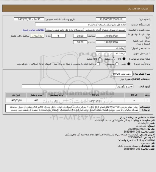Click the postal code 6715848345
156x172 pixels.
[135, 137]
